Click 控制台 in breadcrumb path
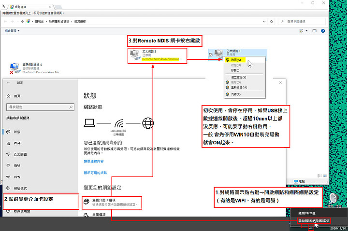Viewport: 348px width, 231px height. click(39, 22)
